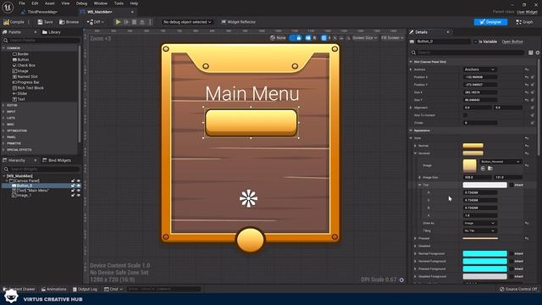This screenshot has width=542, height=305.
Task: Open the File menu
Action: 22,3
